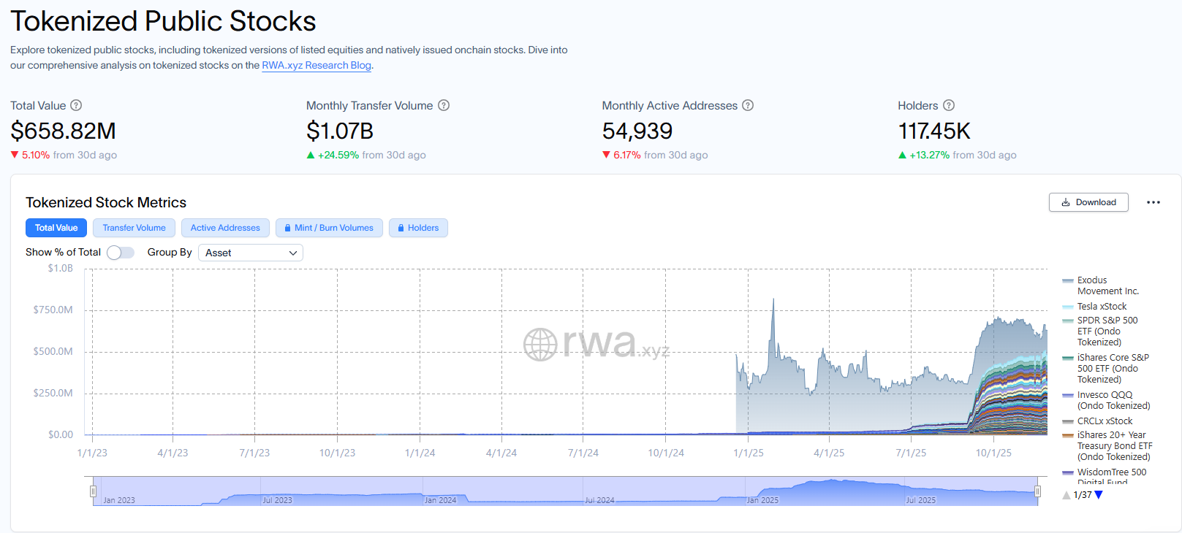The height and width of the screenshot is (533, 1182).
Task: Open the RWA.xyz Research Blog link
Action: (317, 65)
